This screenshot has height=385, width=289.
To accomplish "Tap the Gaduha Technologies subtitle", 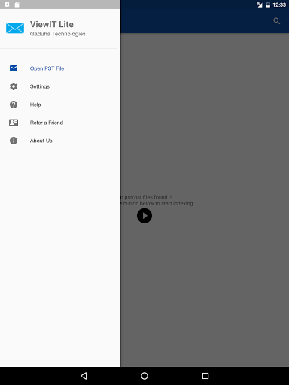I will [58, 34].
